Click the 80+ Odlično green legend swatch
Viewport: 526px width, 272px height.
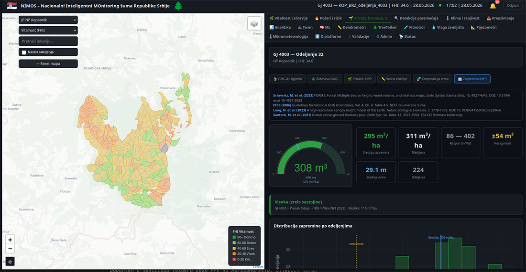point(234,237)
